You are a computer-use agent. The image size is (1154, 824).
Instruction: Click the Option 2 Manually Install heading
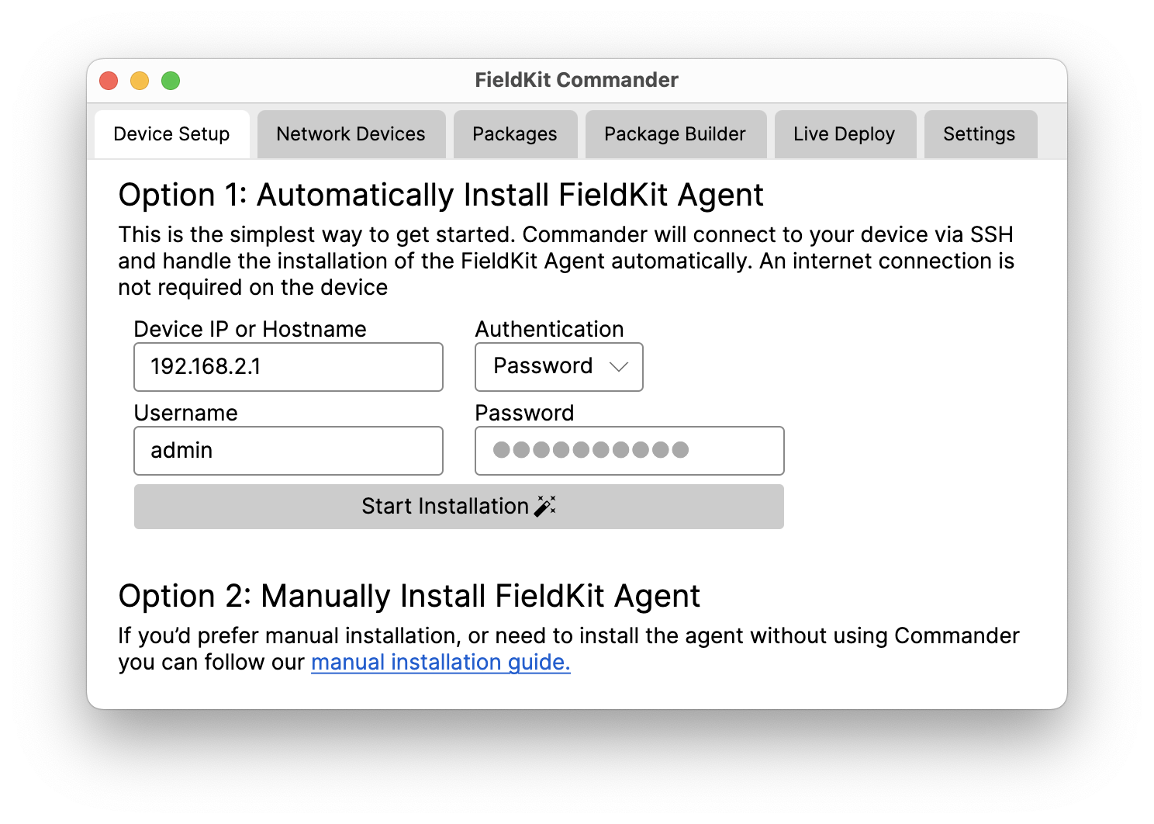pos(409,596)
